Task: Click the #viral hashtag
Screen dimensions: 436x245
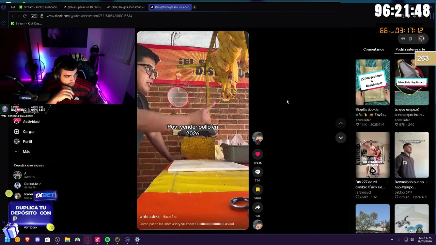Action: [x=230, y=224]
